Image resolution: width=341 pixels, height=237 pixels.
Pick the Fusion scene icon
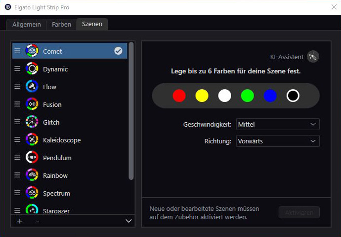32,104
